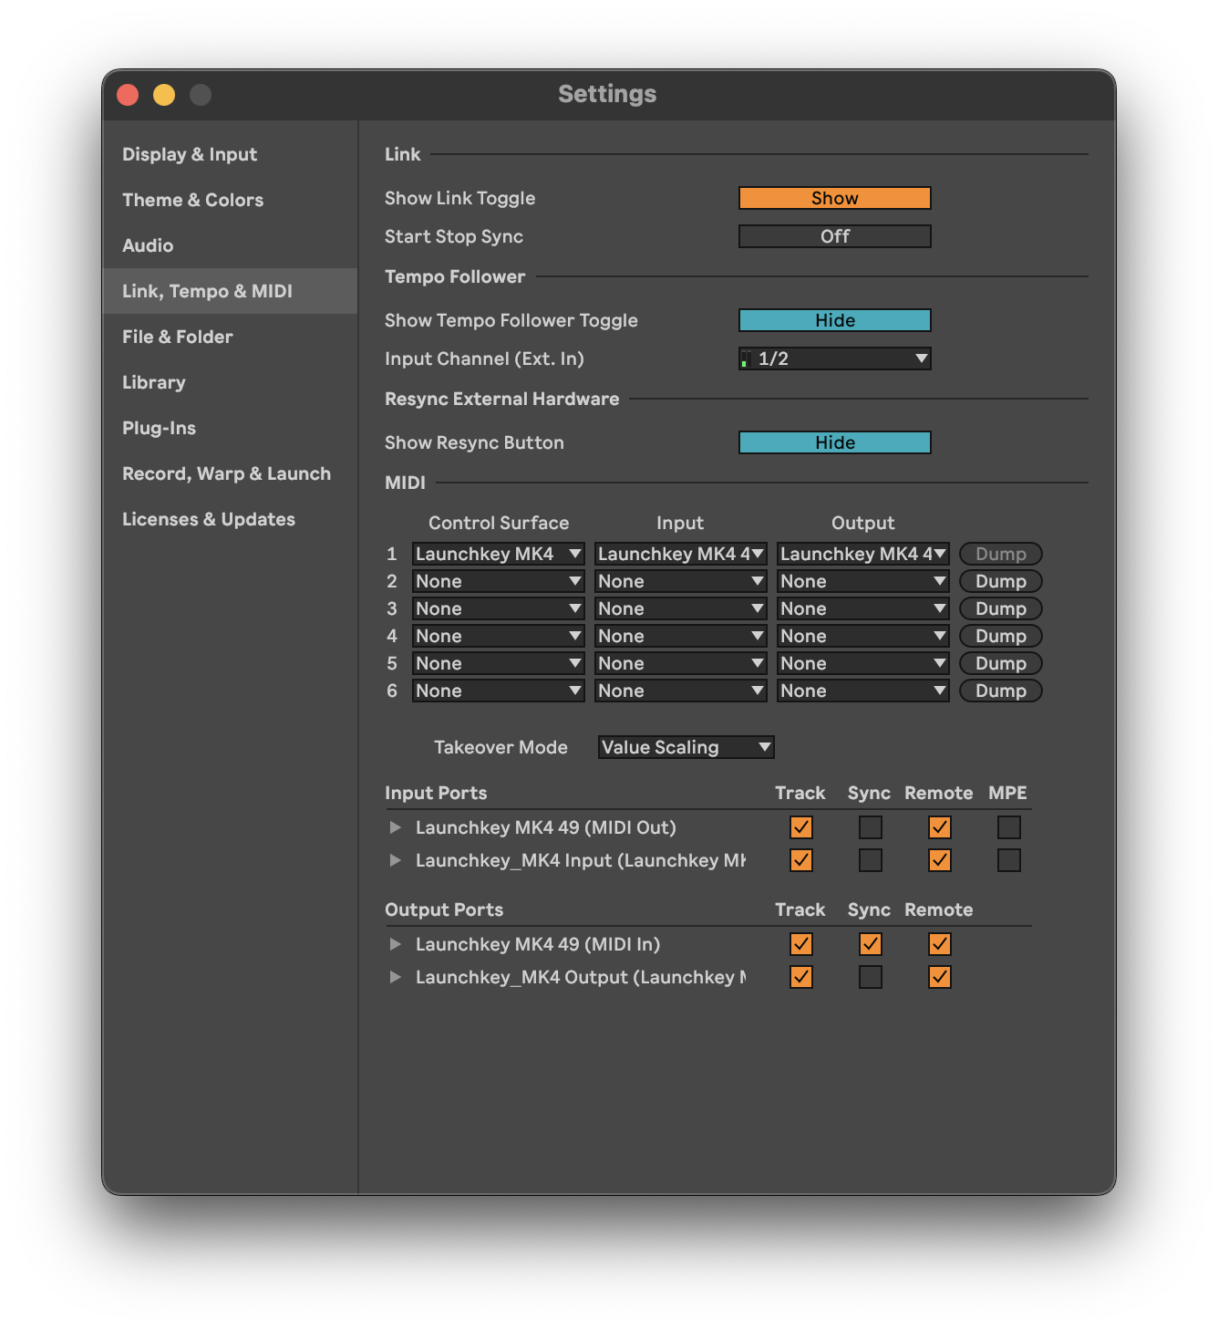Open Control Surface 1 Launchkey MK4 dropdown

[x=499, y=554]
